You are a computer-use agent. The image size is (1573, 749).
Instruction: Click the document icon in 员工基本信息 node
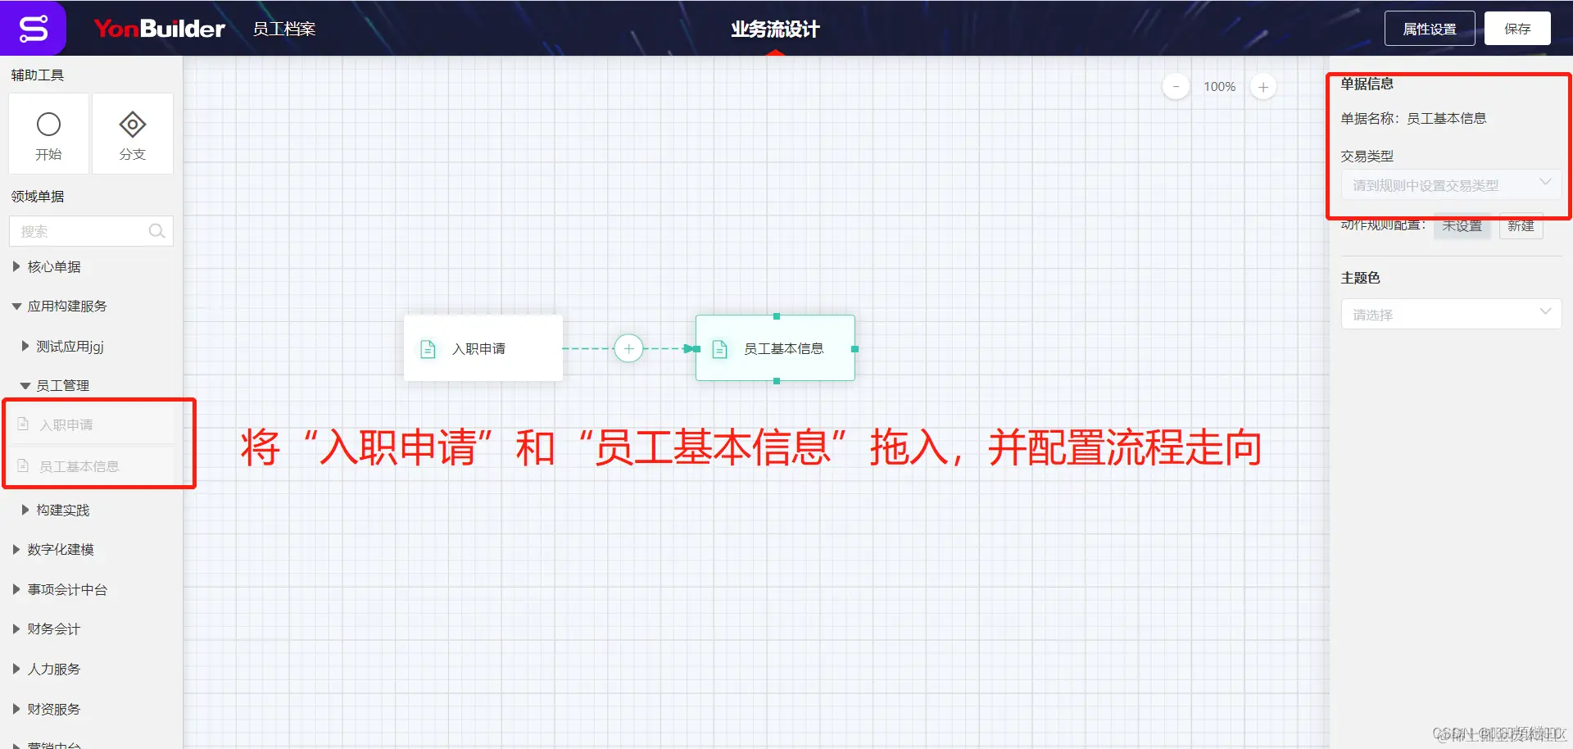click(719, 349)
